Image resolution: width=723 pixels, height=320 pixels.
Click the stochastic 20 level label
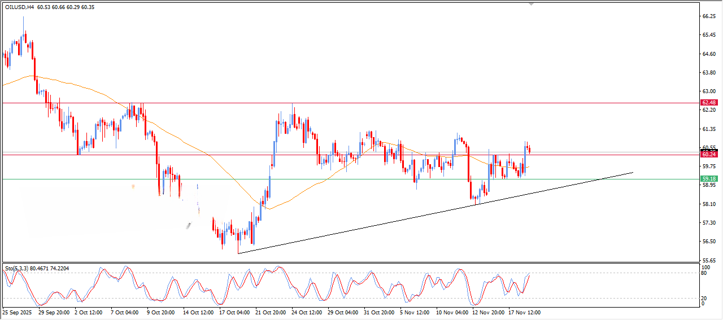pyautogui.click(x=704, y=298)
